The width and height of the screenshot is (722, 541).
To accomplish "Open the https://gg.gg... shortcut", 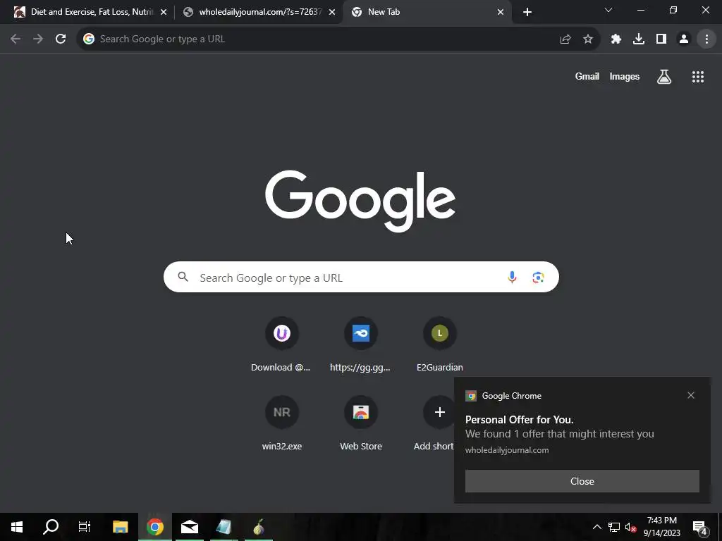I will click(x=360, y=344).
